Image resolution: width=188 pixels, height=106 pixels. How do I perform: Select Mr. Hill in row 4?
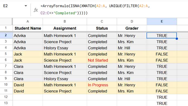pyautogui.click(x=132, y=48)
